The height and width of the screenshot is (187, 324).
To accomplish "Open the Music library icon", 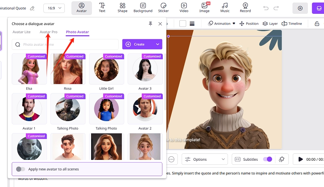I will click(x=225, y=8).
